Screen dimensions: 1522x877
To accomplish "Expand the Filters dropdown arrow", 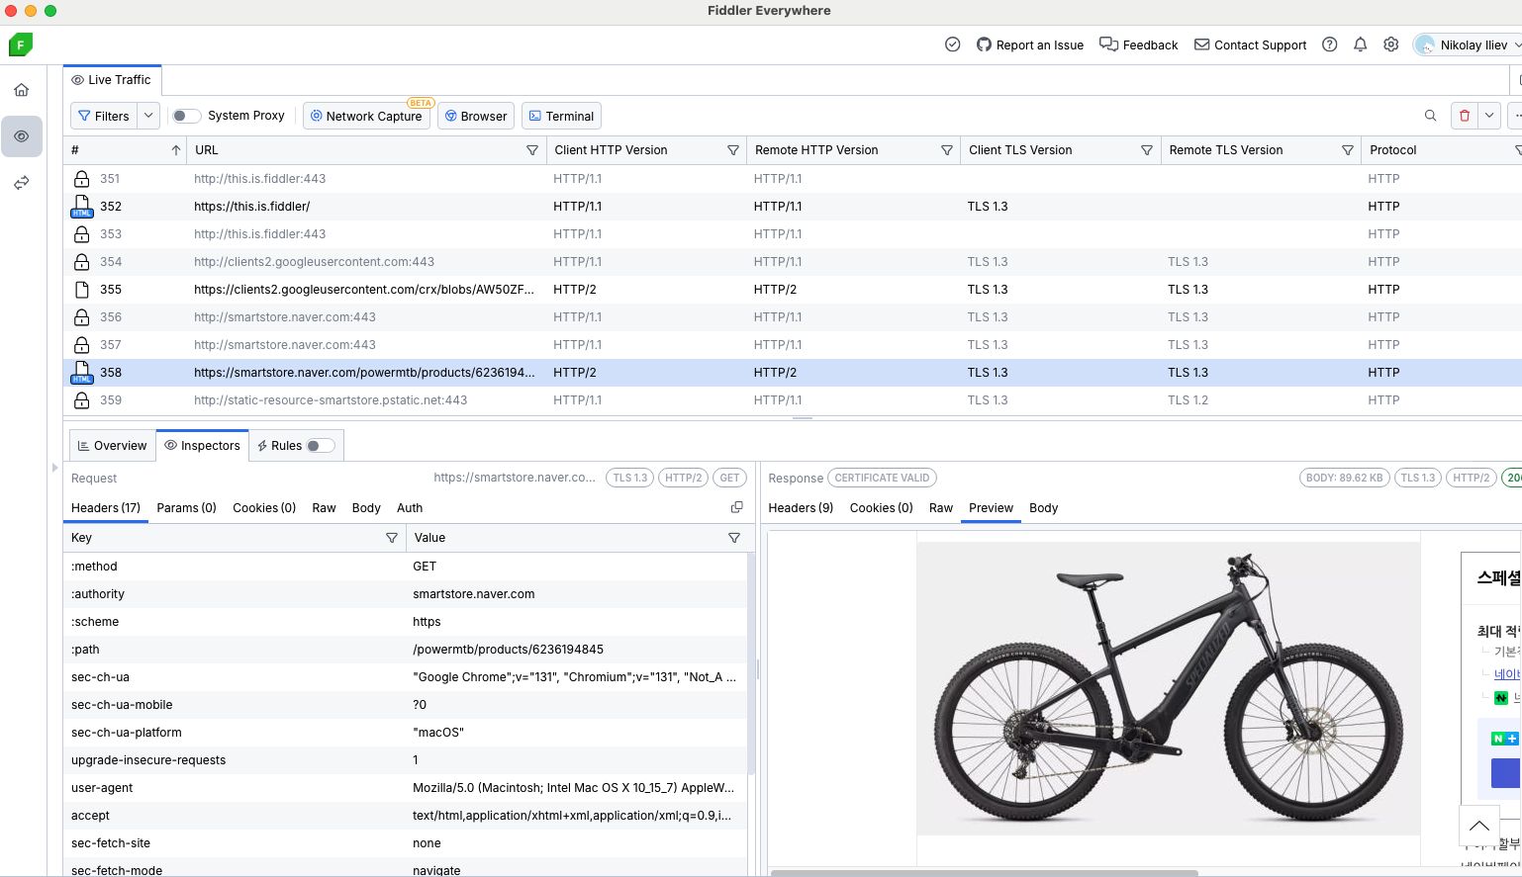I will 148,116.
